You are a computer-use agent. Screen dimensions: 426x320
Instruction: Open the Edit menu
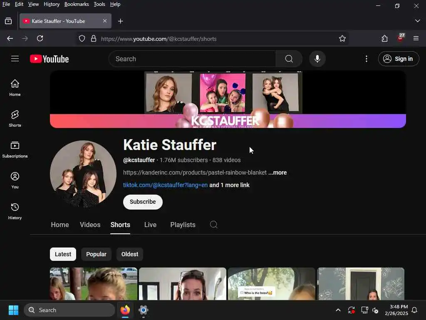click(19, 4)
